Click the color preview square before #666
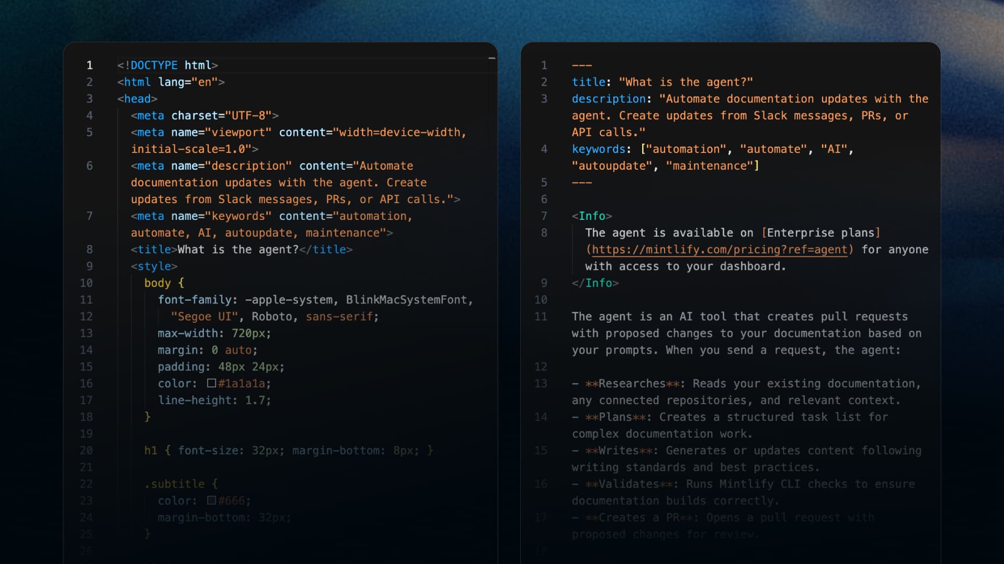The height and width of the screenshot is (564, 1004). (211, 500)
